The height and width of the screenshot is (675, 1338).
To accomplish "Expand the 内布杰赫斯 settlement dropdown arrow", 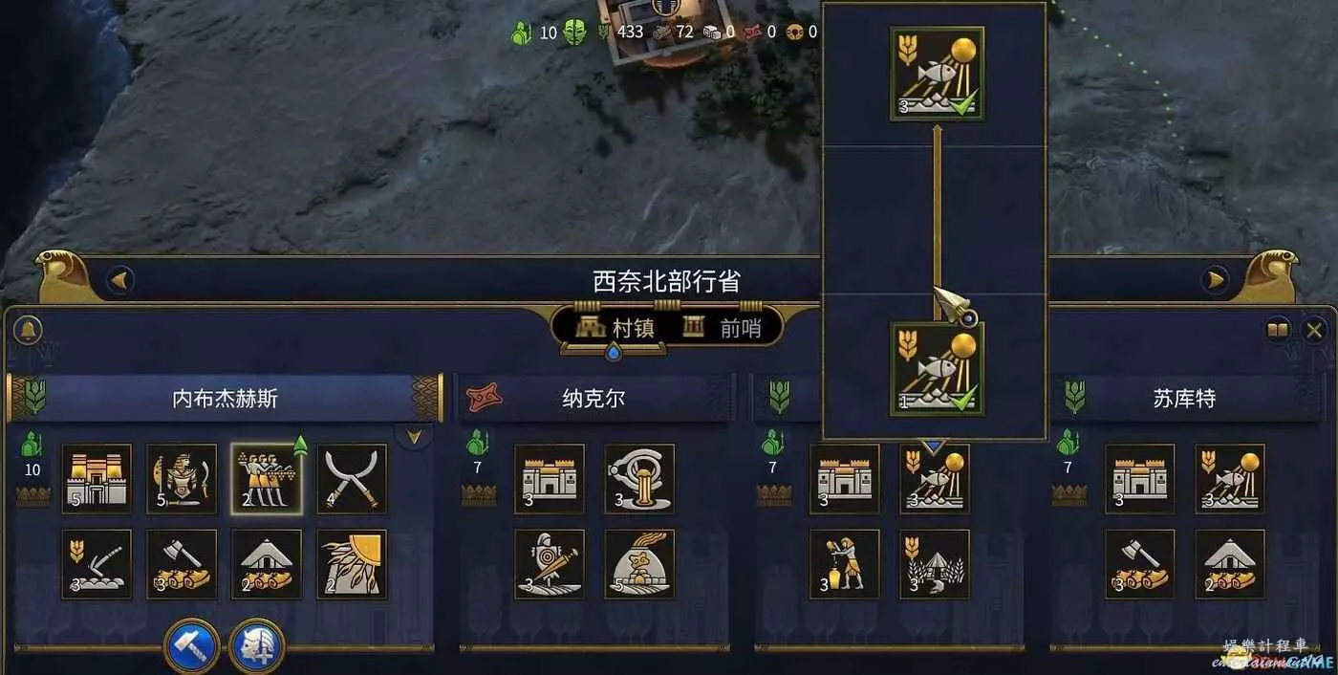I will [x=414, y=437].
